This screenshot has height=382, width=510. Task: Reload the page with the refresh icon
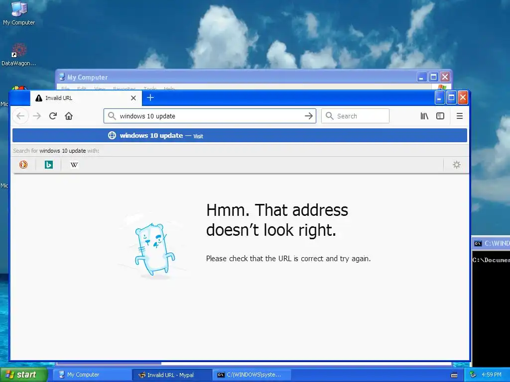pos(53,116)
